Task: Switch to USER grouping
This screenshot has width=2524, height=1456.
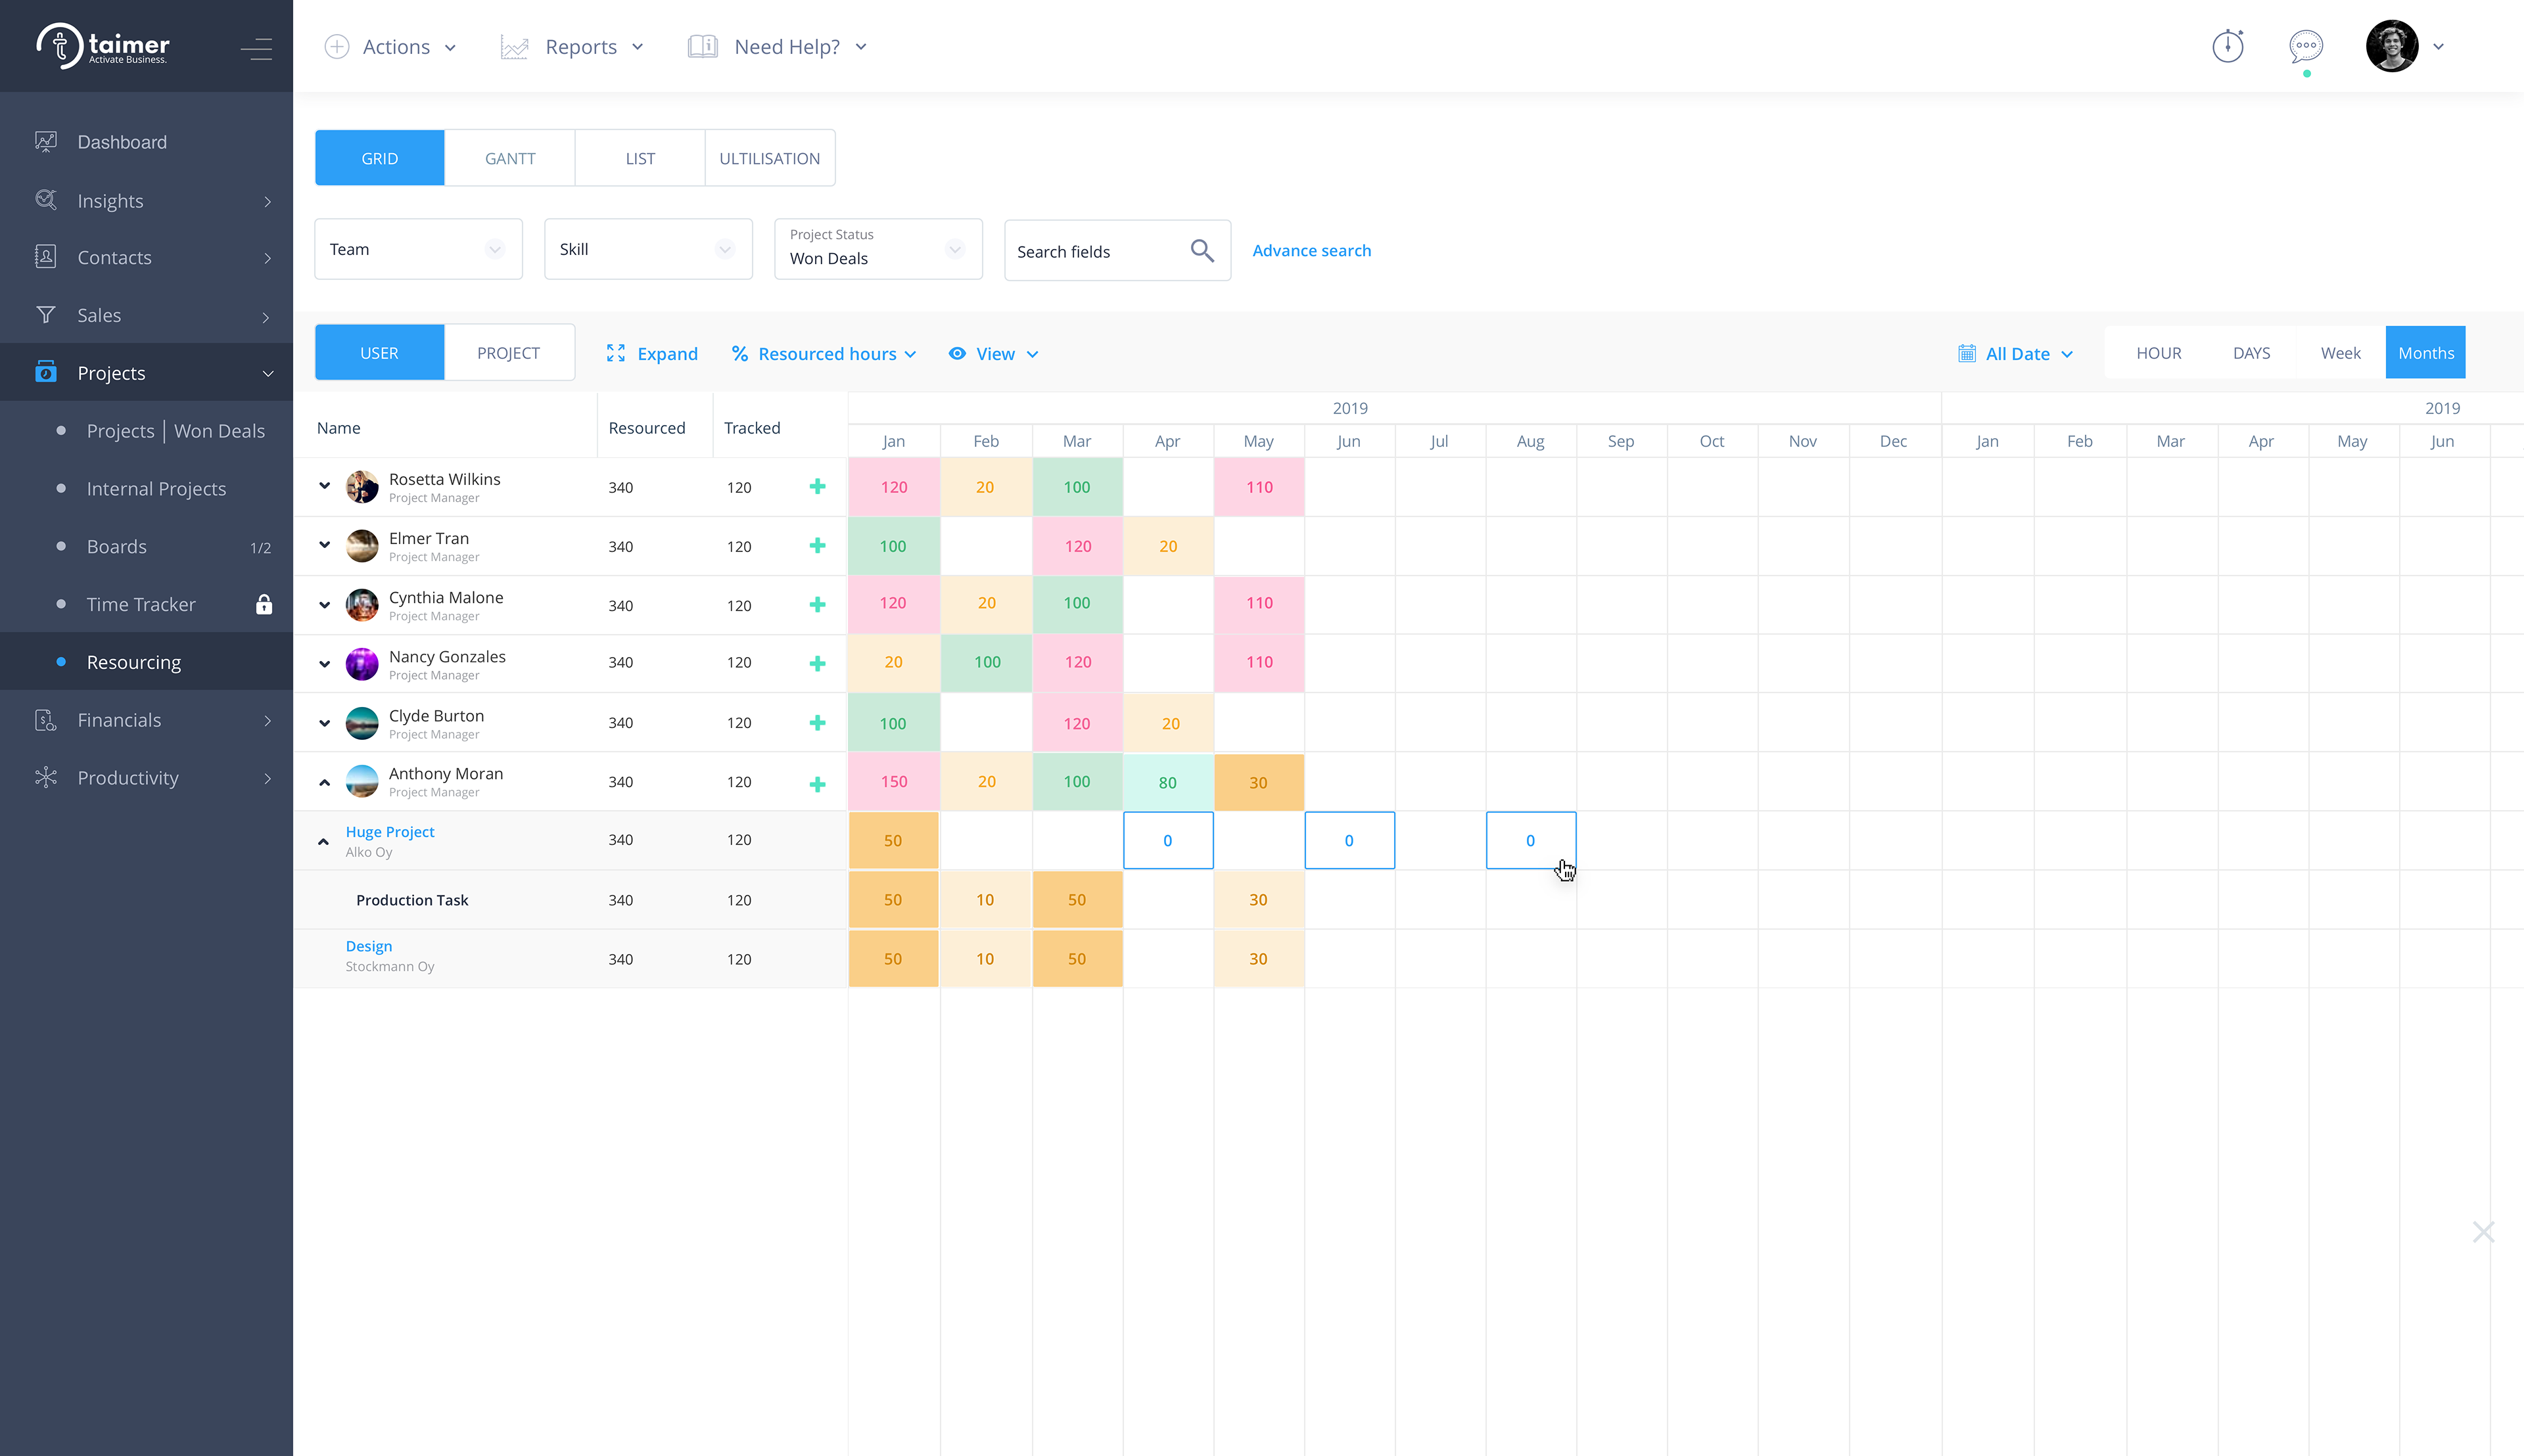Action: (379, 352)
